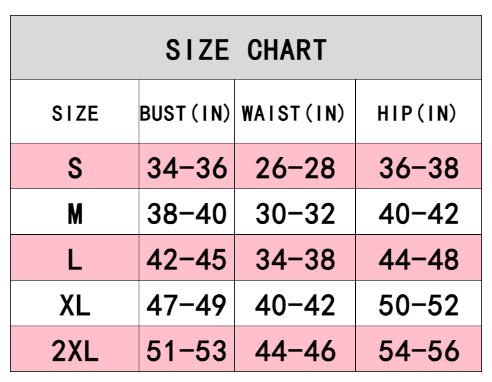The image size is (492, 382).
Task: Select the S size row label
Action: click(x=75, y=168)
